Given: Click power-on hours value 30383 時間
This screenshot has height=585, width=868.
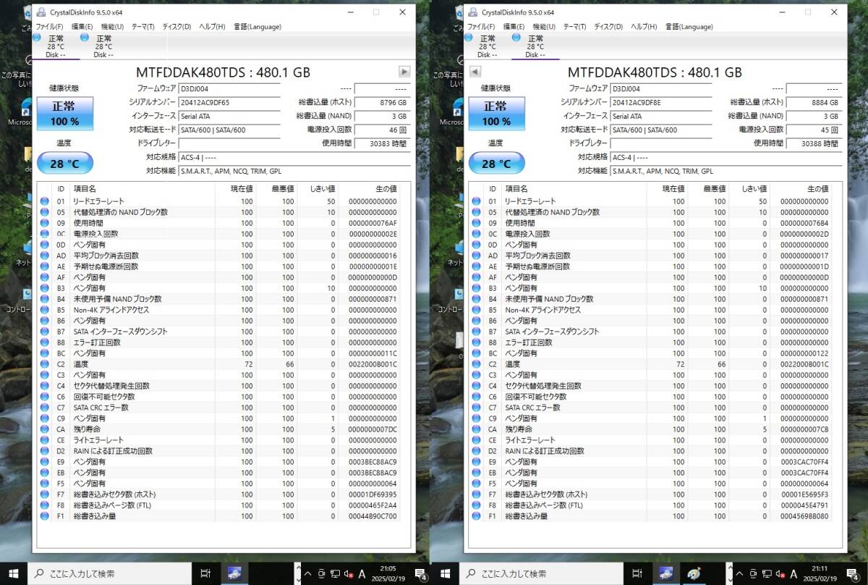Looking at the screenshot, I should point(383,143).
